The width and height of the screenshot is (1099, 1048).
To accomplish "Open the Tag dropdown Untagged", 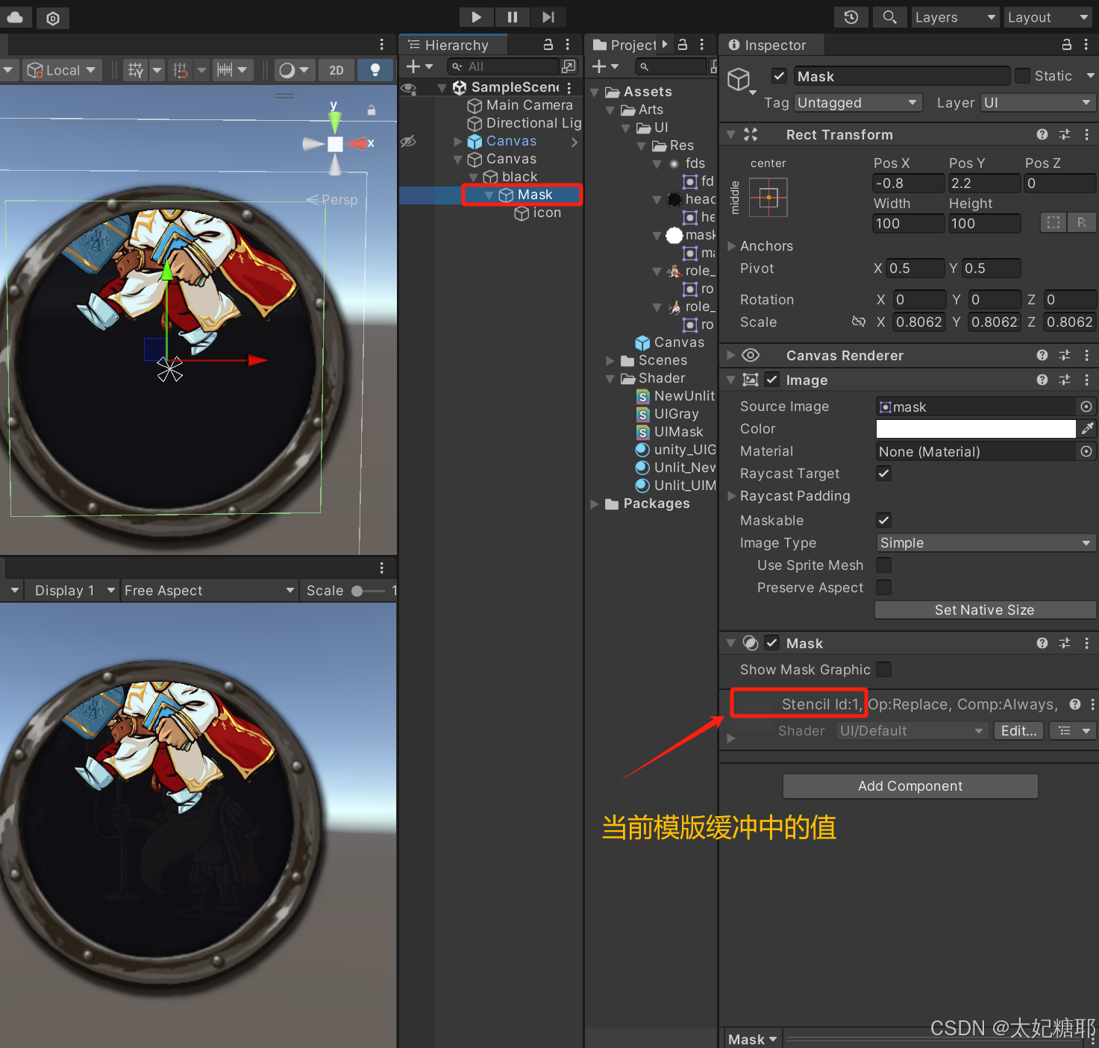I will point(859,103).
